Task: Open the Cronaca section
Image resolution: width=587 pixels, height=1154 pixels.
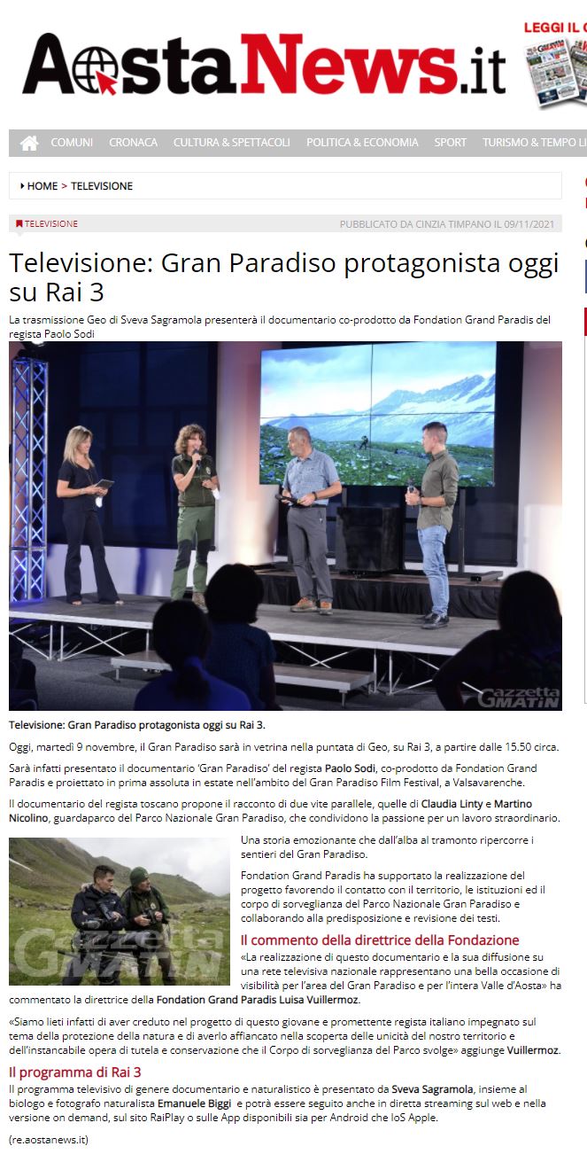Action: (133, 143)
